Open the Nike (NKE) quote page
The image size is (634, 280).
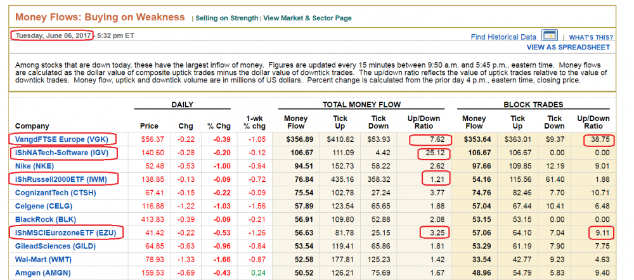(36, 167)
